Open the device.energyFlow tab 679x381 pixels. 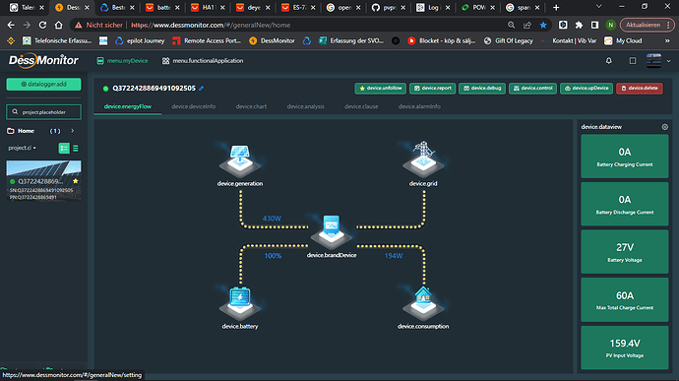(x=128, y=106)
